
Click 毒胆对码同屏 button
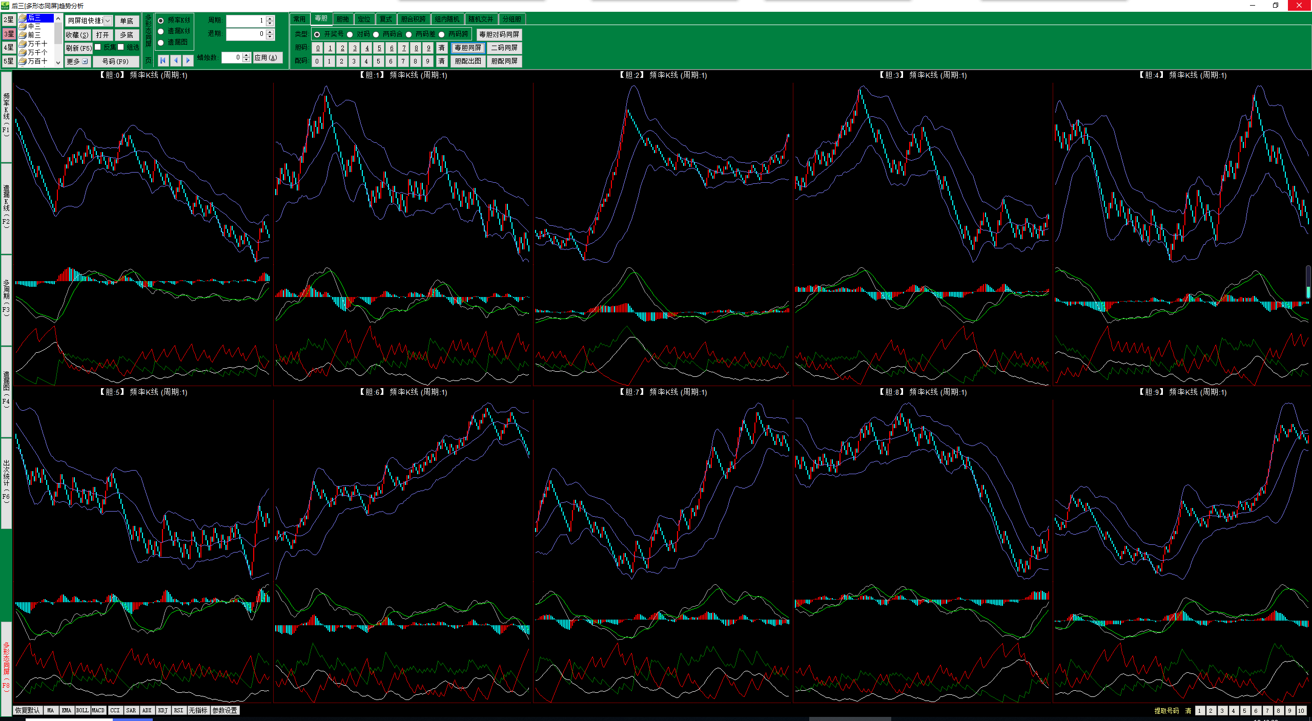(499, 34)
